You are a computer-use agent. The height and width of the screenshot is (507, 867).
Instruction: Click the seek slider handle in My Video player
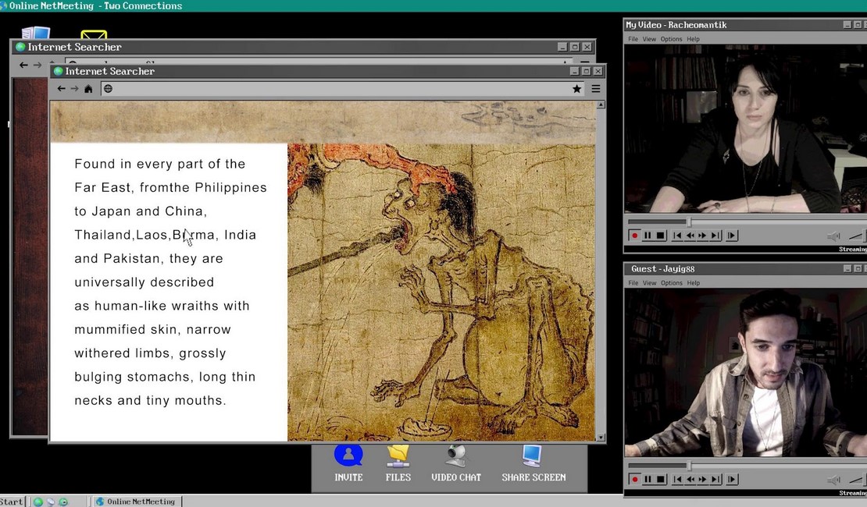coord(689,222)
